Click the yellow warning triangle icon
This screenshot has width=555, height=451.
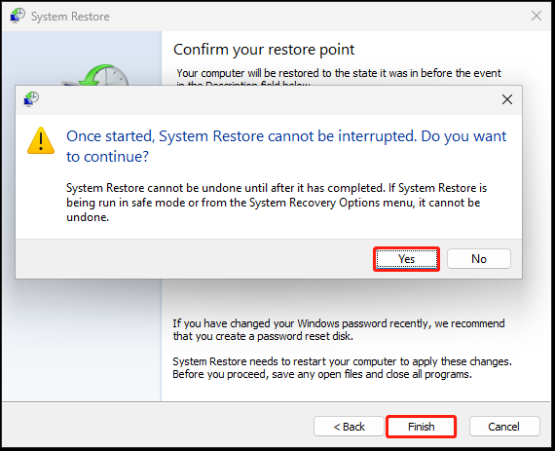41,140
